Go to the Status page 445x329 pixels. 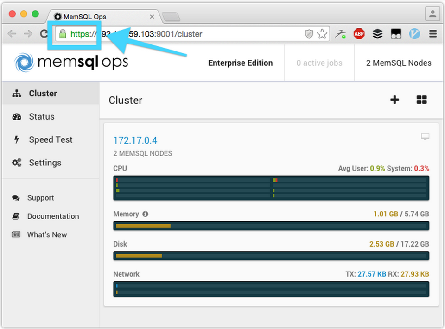tap(41, 116)
